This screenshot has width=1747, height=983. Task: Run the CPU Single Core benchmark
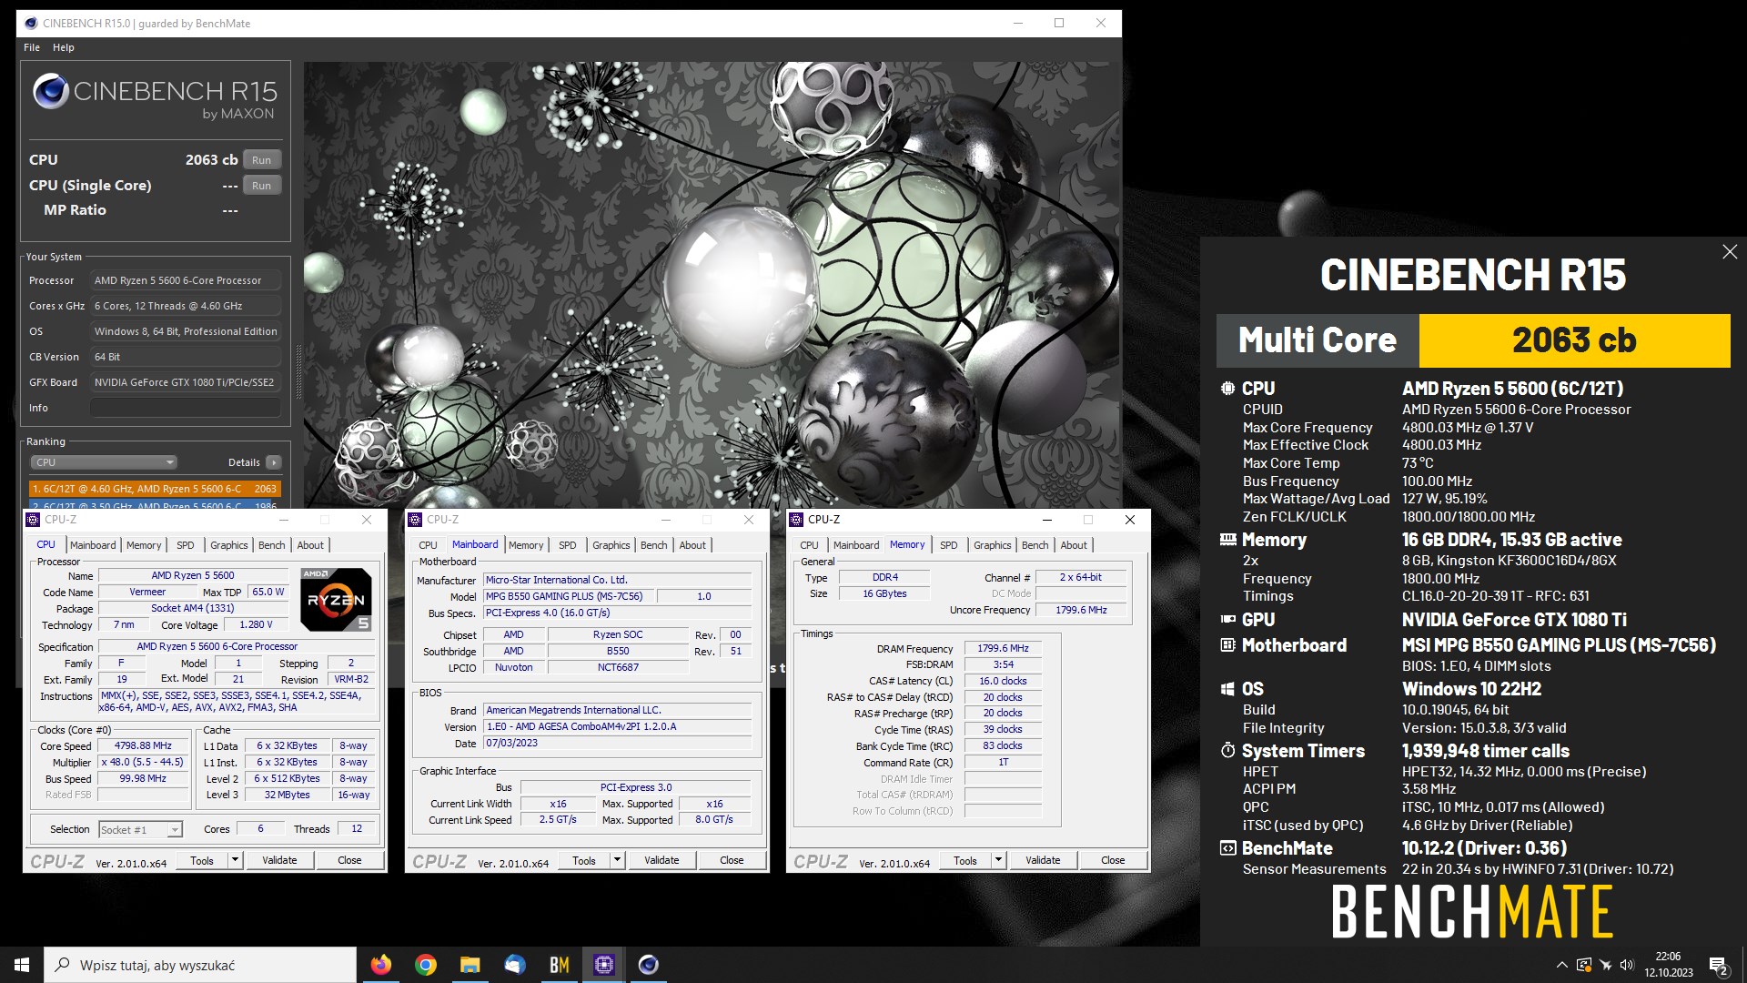coord(262,186)
